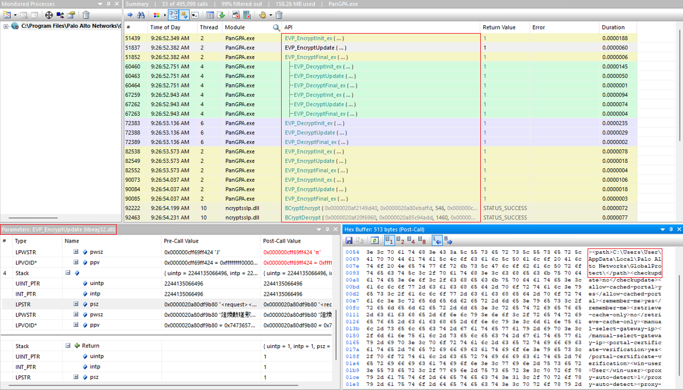This screenshot has width=683, height=390.
Task: Open the Hex Buffer panel menu
Action: point(662,230)
